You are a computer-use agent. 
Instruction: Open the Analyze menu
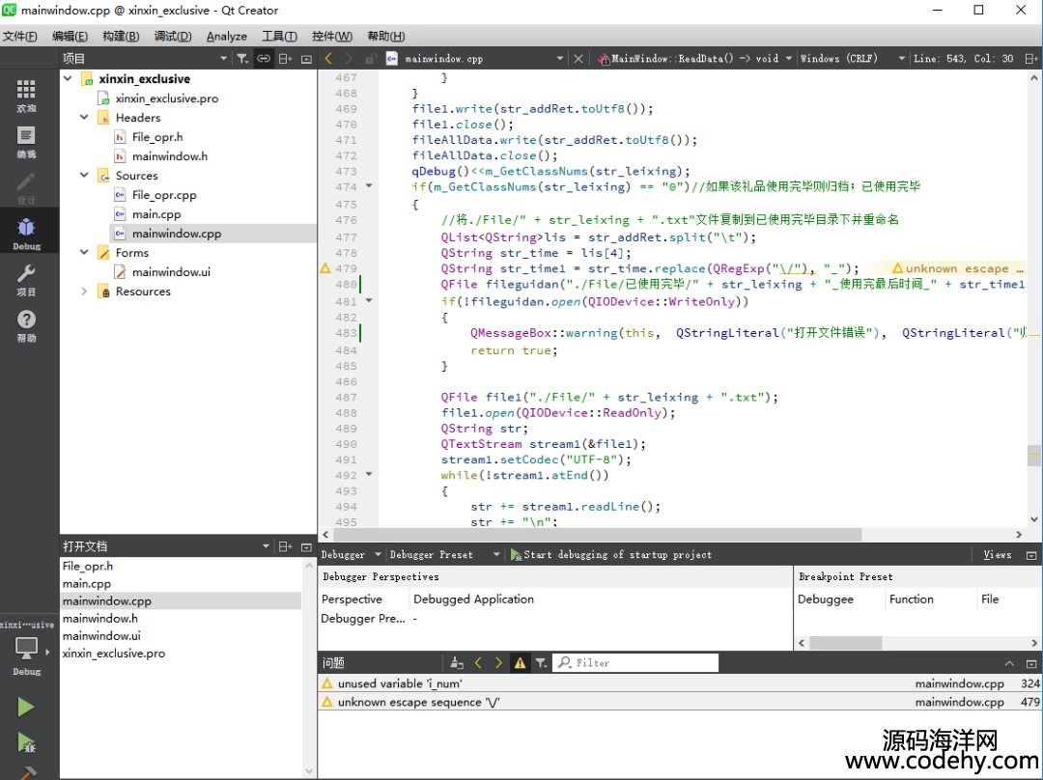point(227,36)
